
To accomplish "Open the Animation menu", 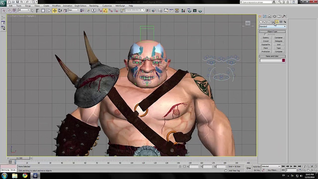I will point(67,6).
